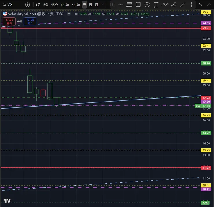Select the circle drawing tool
Viewport: 214px width, 207px height.
[x=147, y=5]
